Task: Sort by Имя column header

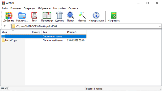Action: point(13,32)
